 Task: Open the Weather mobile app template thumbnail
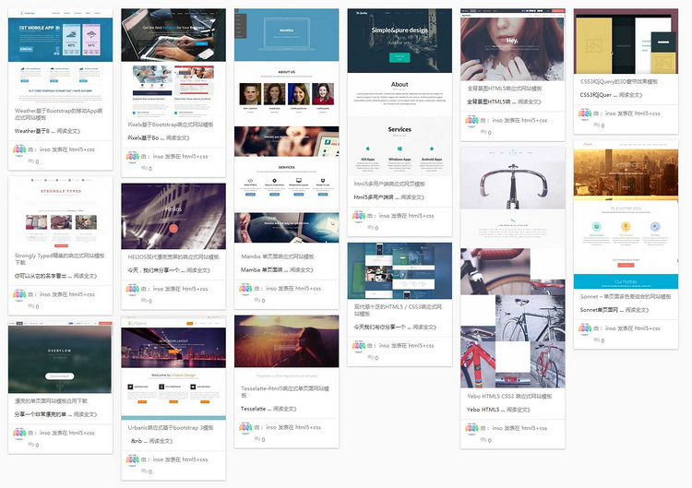61,54
